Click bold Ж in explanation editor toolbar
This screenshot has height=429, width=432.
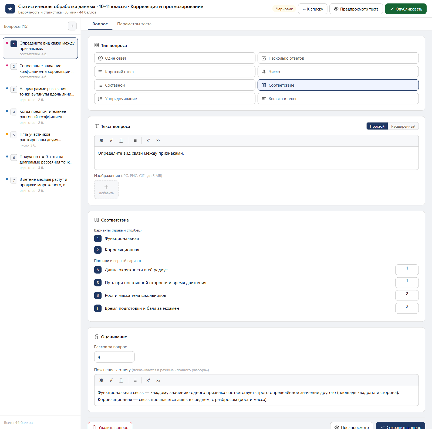pyautogui.click(x=101, y=380)
